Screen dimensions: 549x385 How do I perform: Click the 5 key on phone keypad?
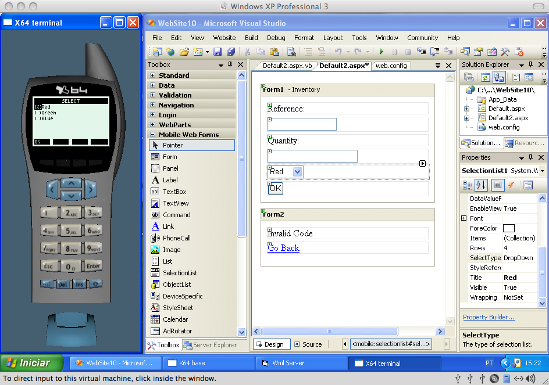(71, 231)
